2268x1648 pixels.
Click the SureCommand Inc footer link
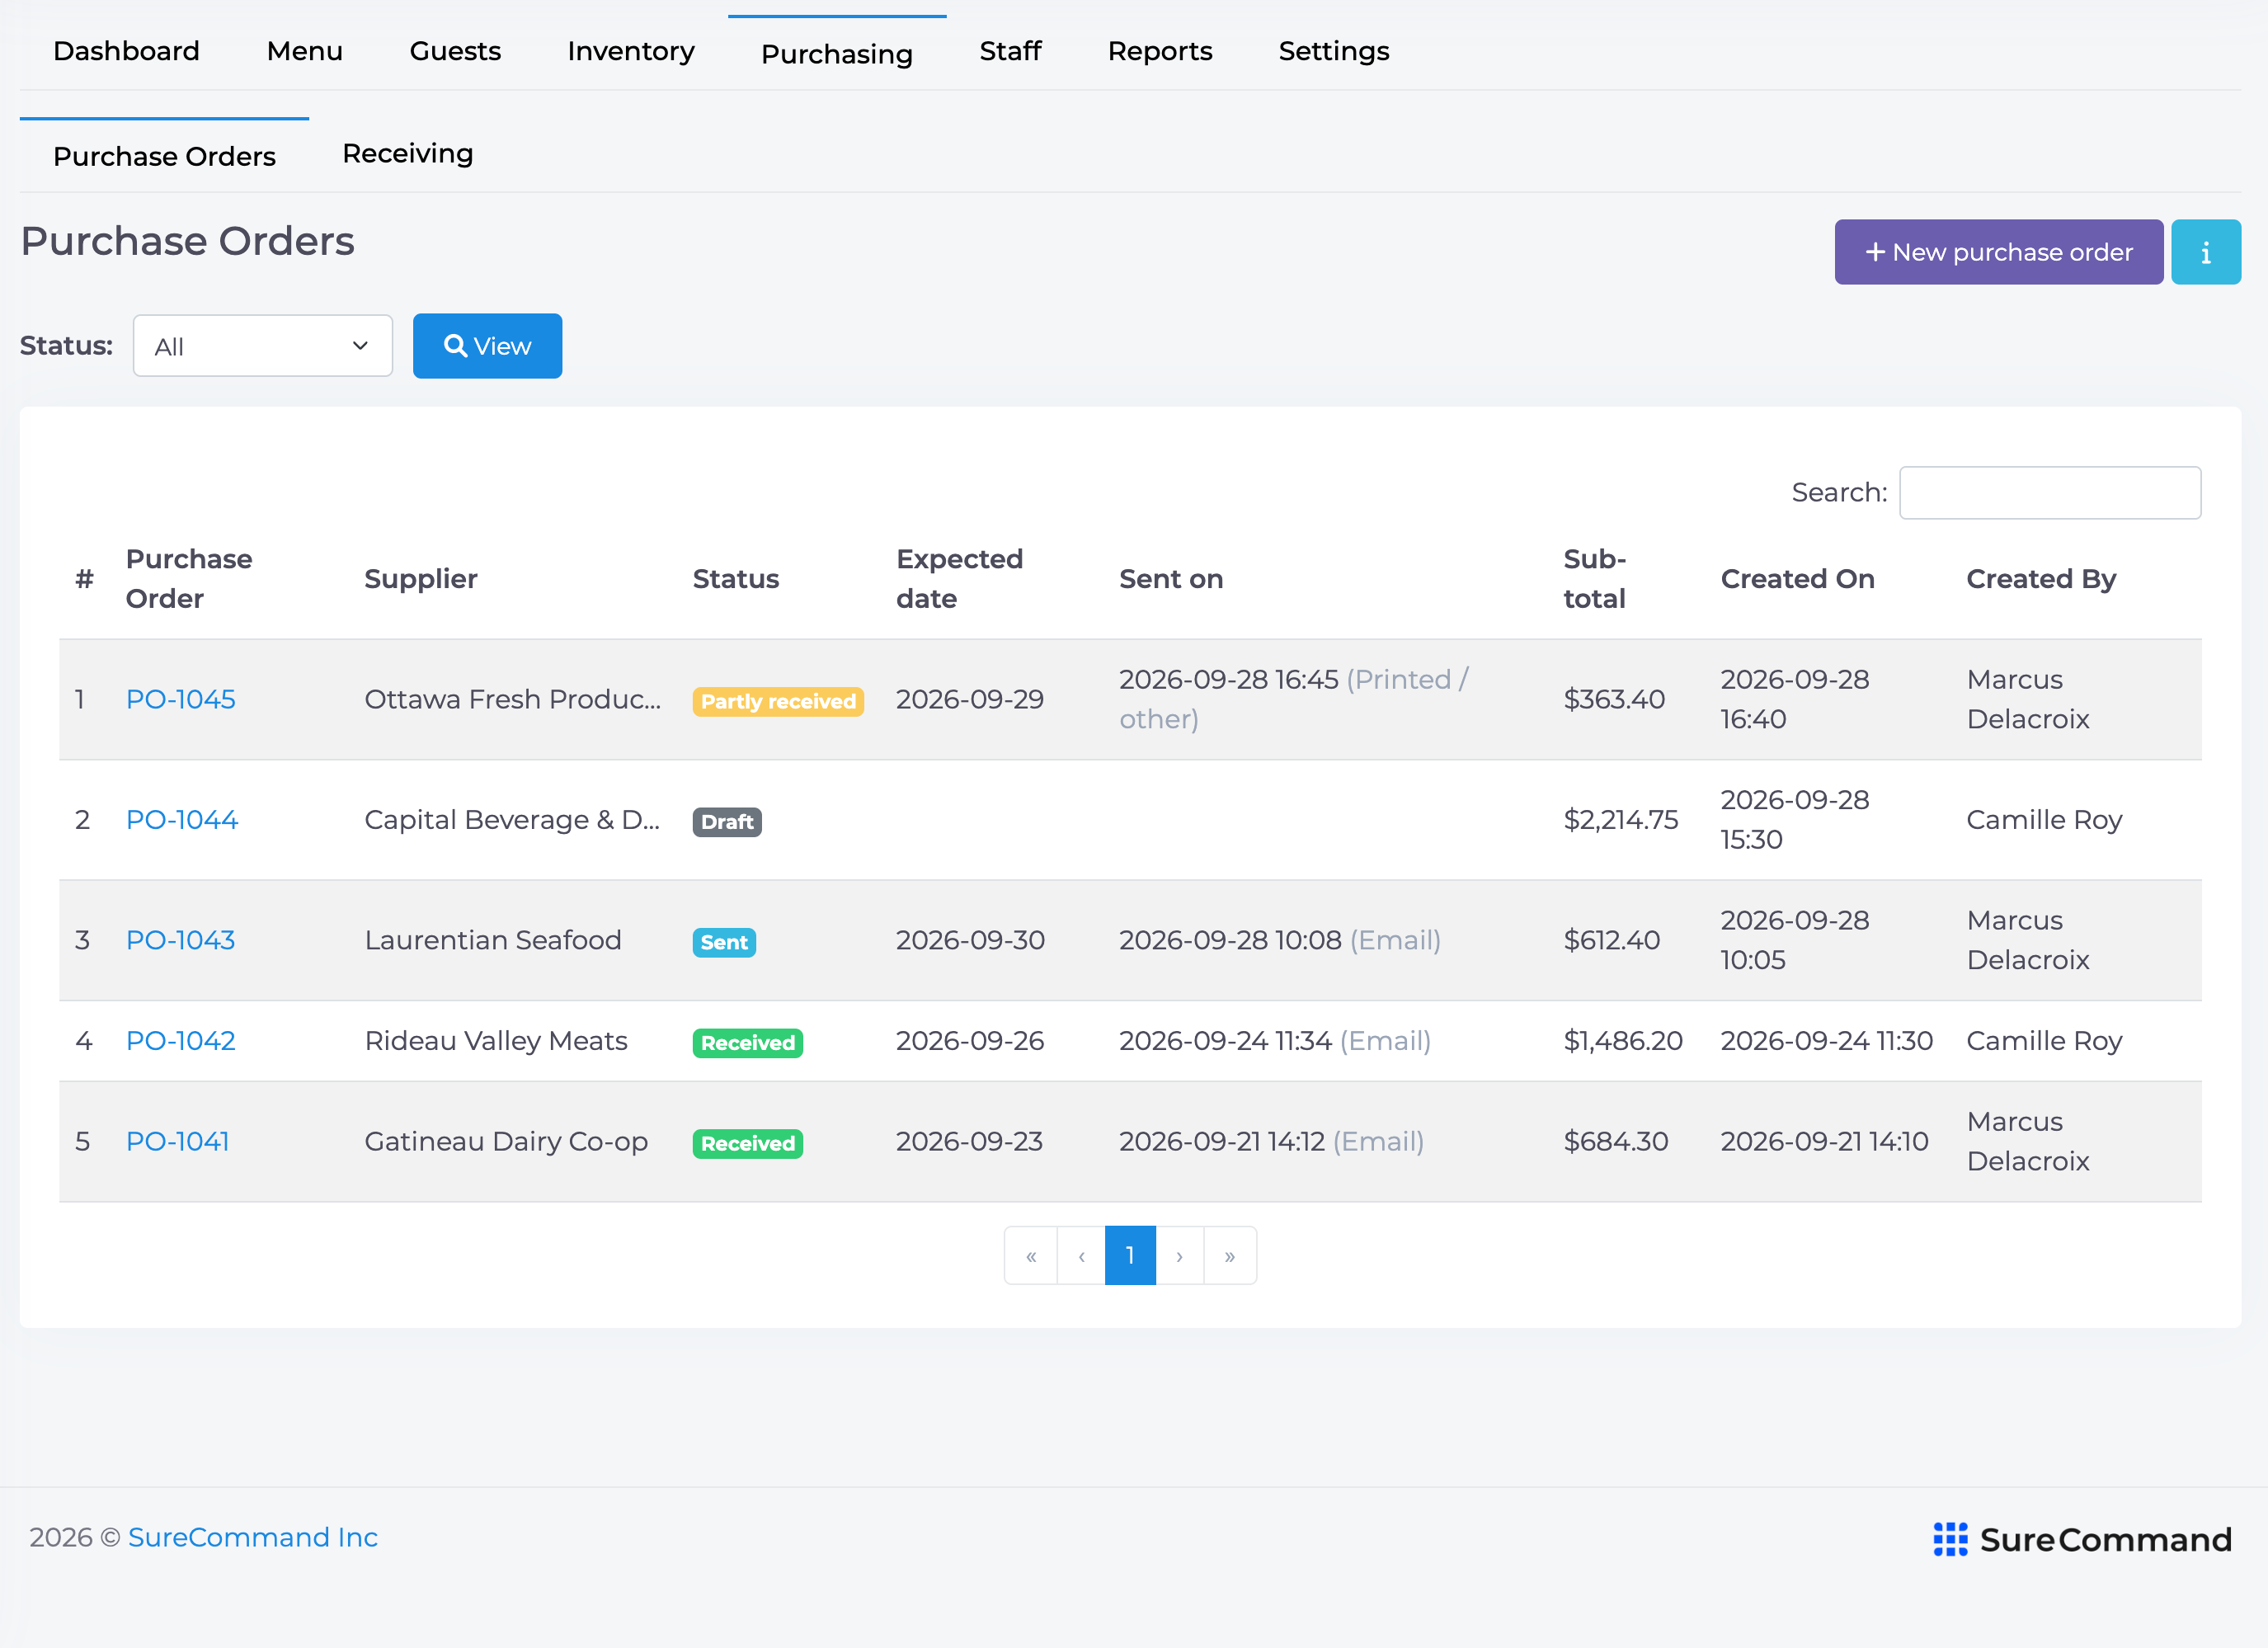pyautogui.click(x=253, y=1537)
